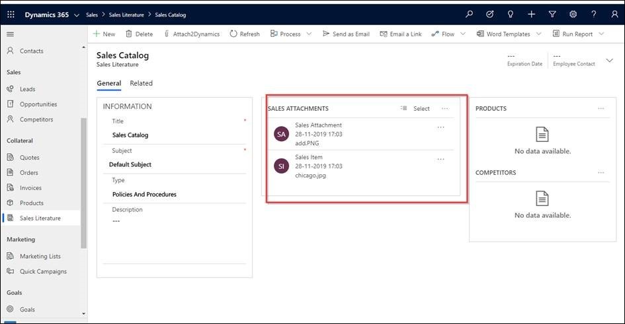
Task: Click the Subject field Default Subject
Action: (175, 164)
